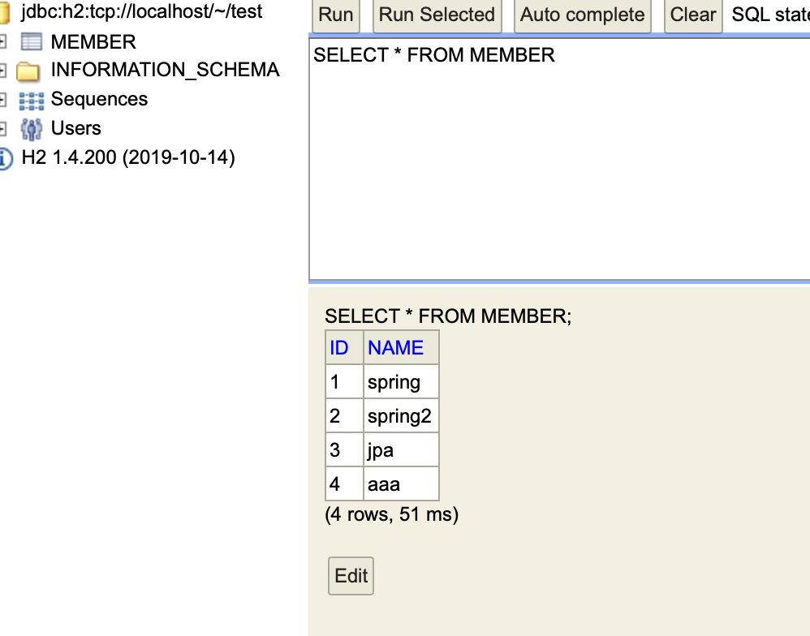The height and width of the screenshot is (636, 810).
Task: Edit the MEMBER result set
Action: 351,576
